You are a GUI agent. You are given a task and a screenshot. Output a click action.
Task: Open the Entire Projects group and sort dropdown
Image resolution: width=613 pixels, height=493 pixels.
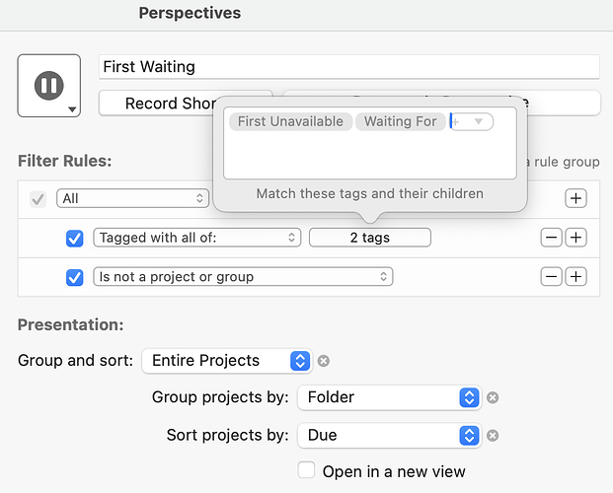pyautogui.click(x=227, y=361)
